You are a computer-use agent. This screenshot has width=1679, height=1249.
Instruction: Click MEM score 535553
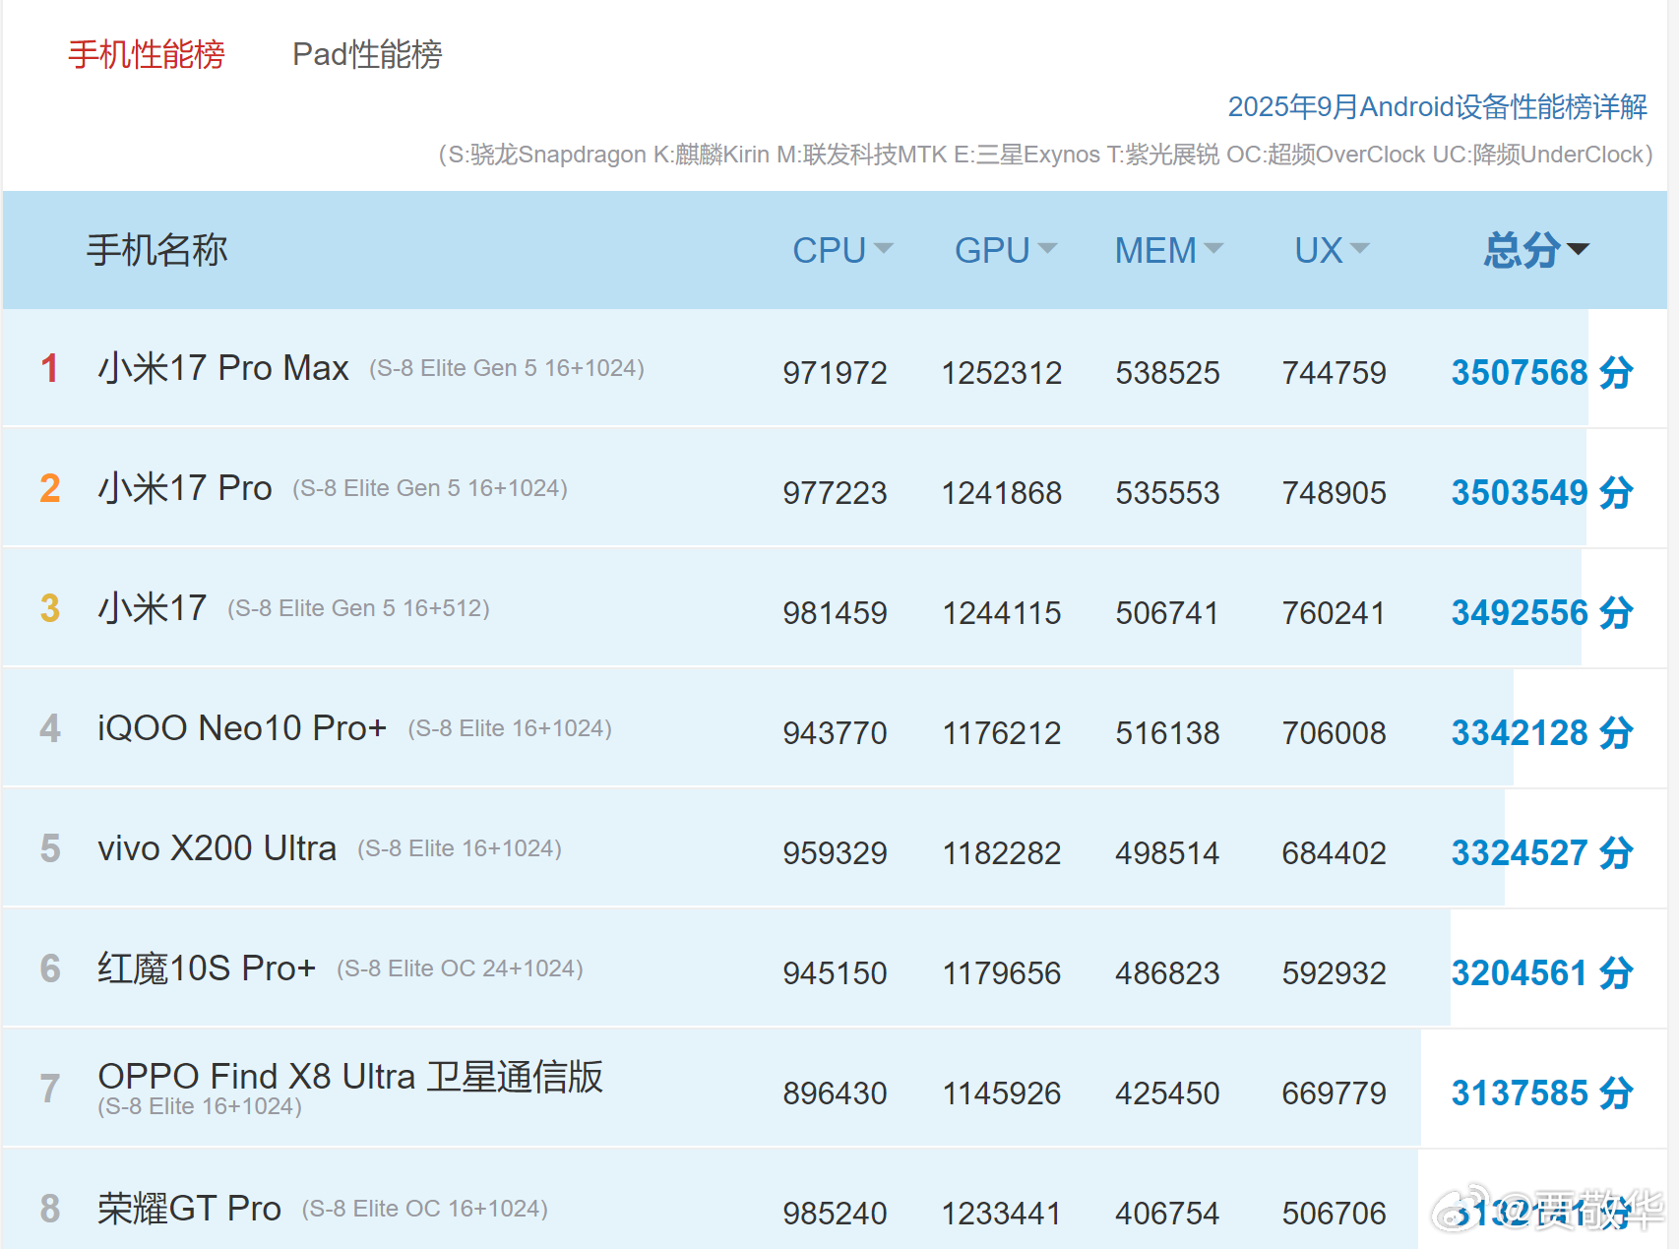tap(1167, 493)
